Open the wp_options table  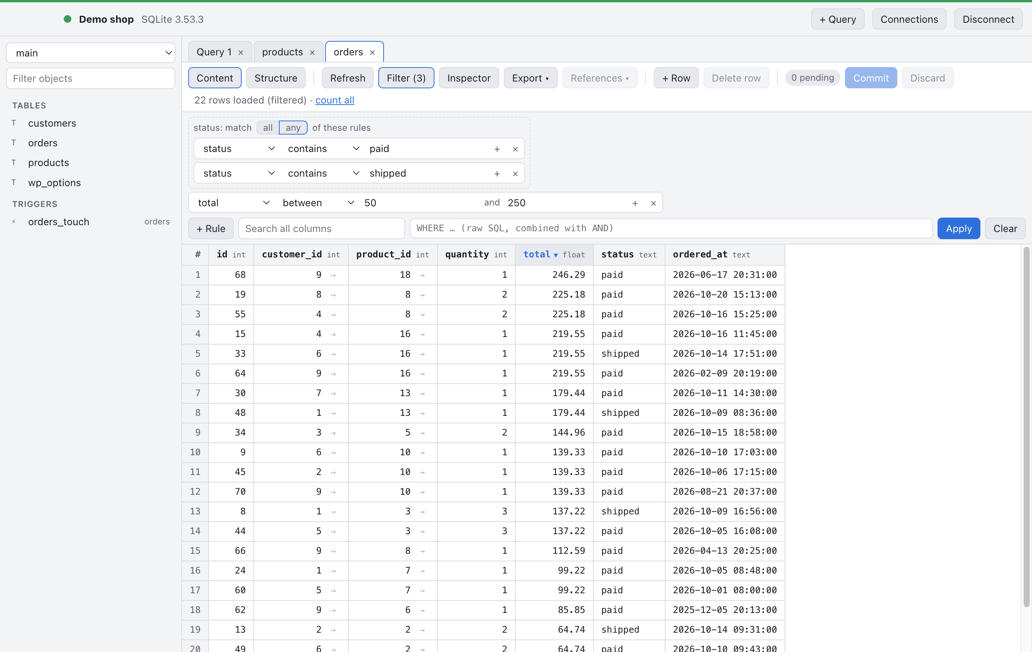click(x=54, y=182)
